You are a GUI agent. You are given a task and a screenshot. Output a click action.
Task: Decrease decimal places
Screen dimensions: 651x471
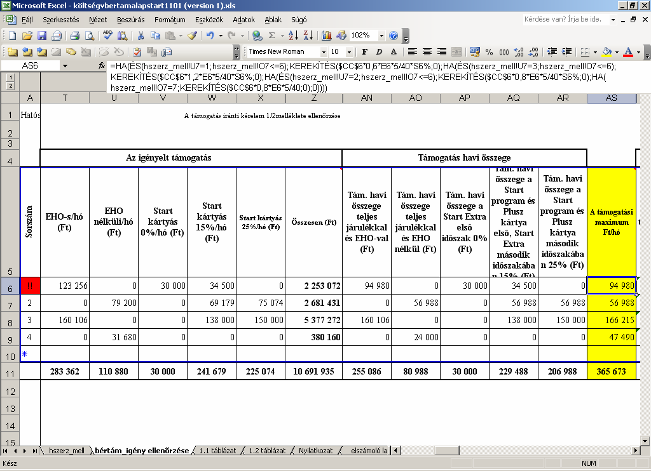[533, 52]
